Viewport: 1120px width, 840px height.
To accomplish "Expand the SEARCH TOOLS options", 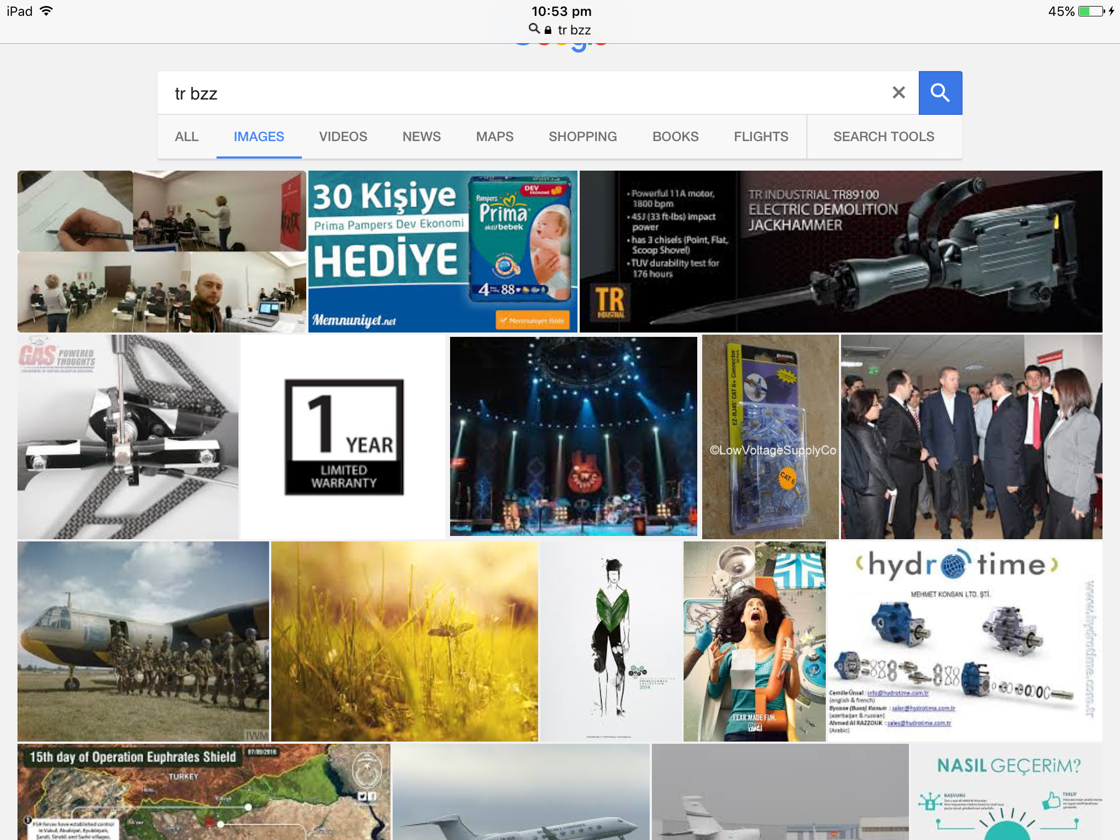I will coord(883,137).
